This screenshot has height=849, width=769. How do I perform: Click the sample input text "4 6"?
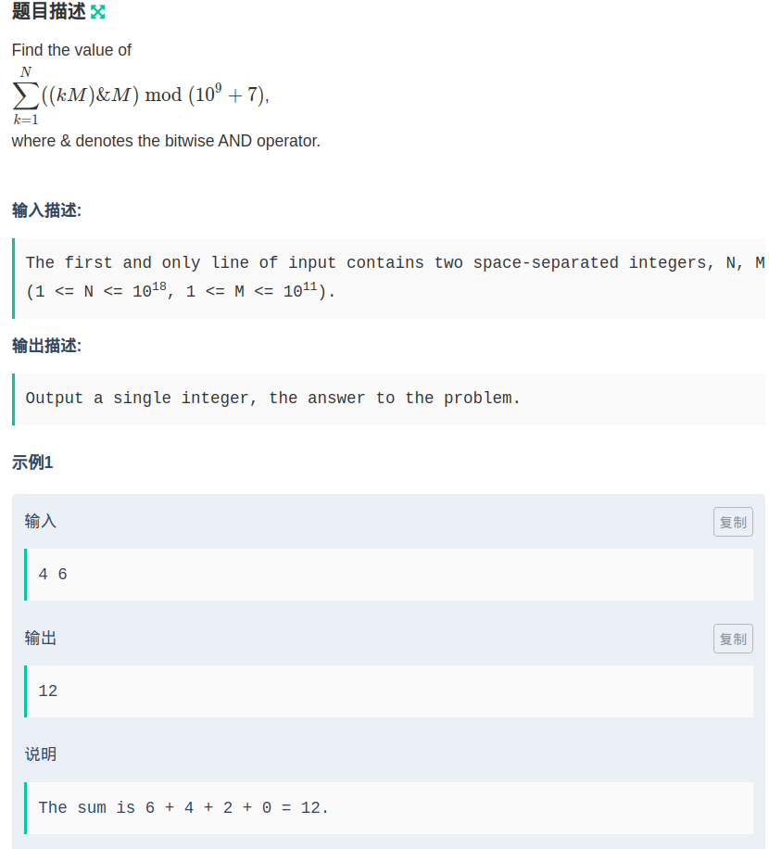53,575
